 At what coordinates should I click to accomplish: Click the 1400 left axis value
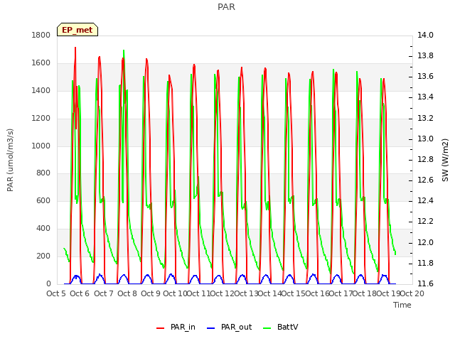[41, 90]
